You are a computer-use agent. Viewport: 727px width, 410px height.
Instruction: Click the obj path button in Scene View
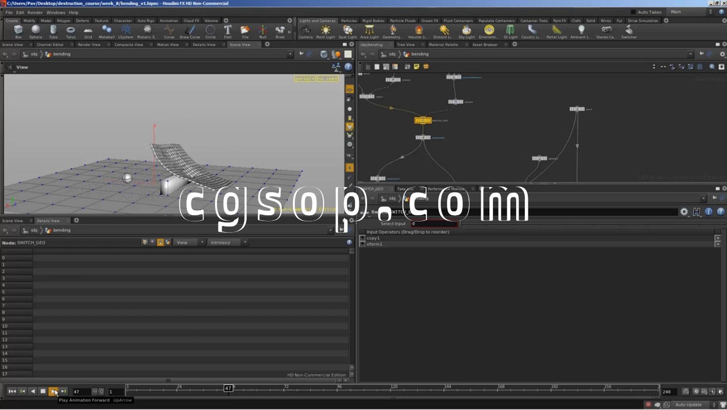(x=31, y=54)
